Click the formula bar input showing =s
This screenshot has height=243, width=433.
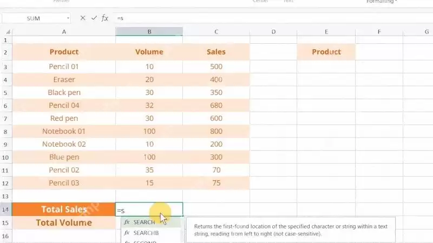(x=273, y=18)
